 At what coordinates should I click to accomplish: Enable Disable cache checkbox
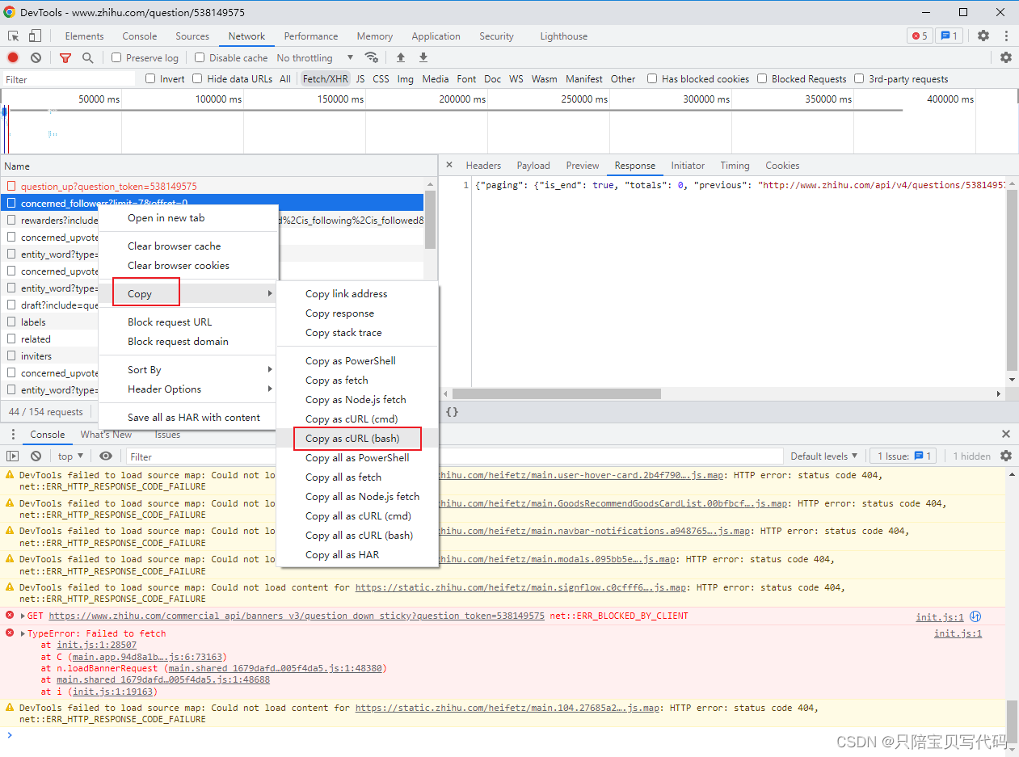point(200,57)
